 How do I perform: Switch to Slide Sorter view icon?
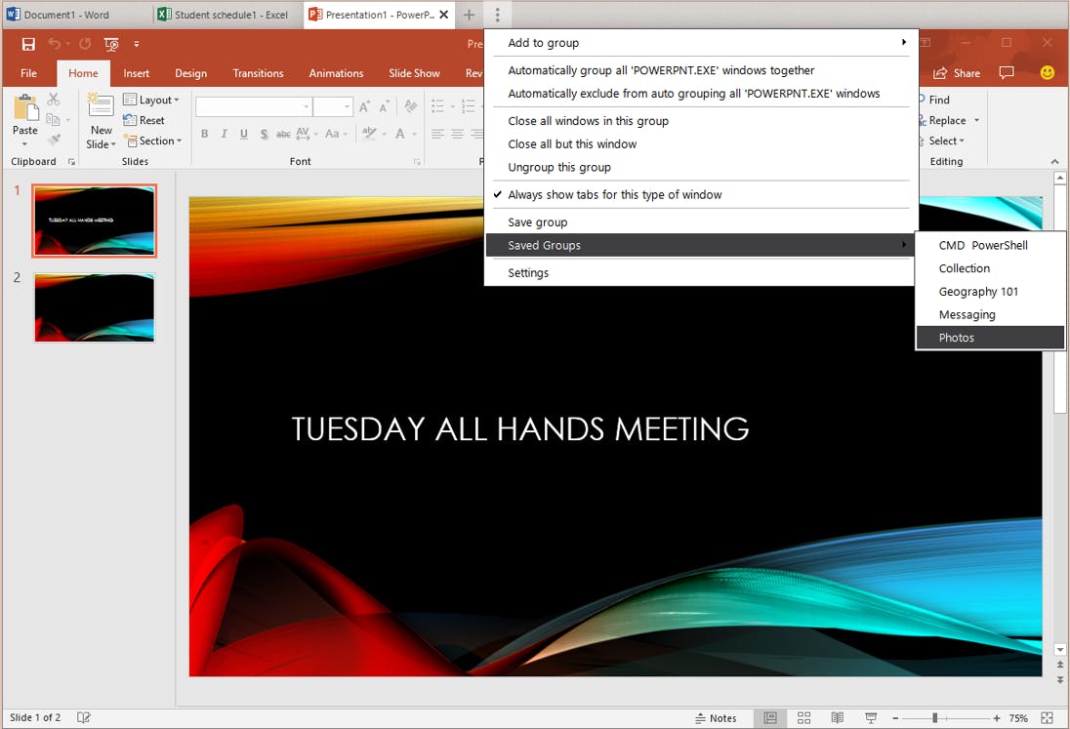coord(803,717)
